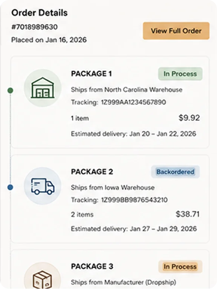Click Estimated delivery Jan 27 – Jan 29 text
This screenshot has width=217, height=289.
click(134, 229)
